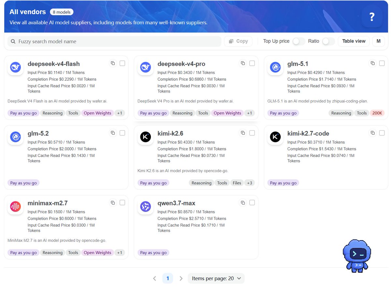Image resolution: width=391 pixels, height=289 pixels.
Task: Expand the +1 tags on deepseek-v4-pro
Action: tap(250, 113)
